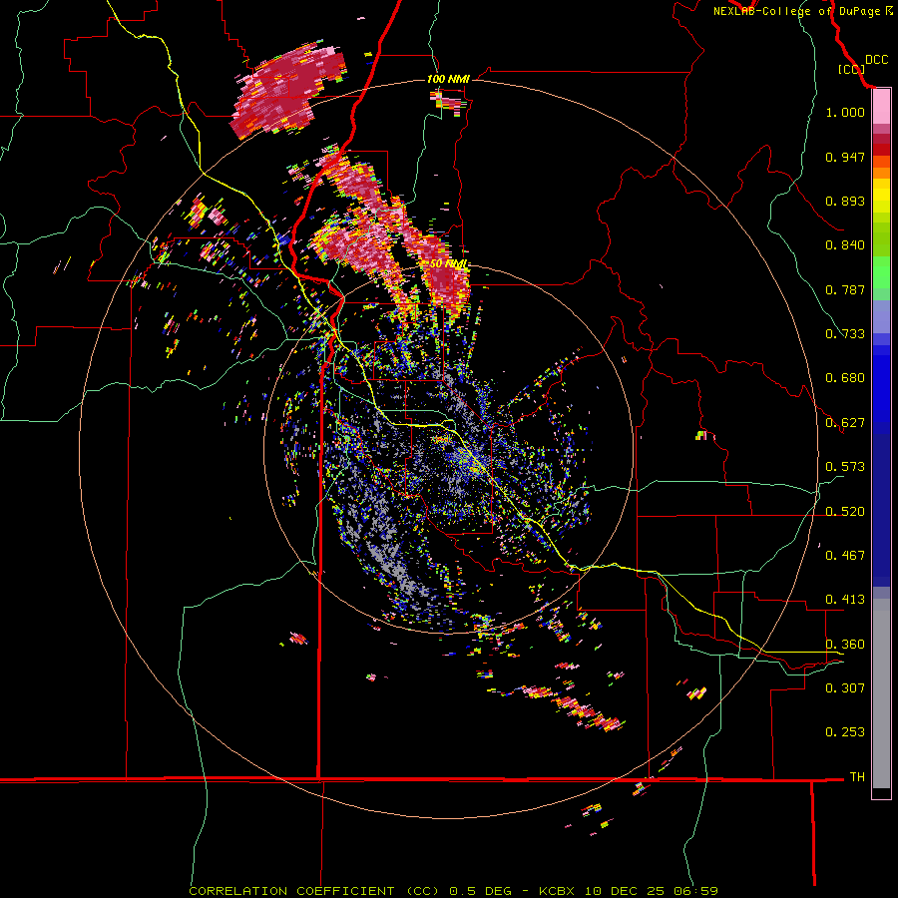Select the 0.787 scale value

845,289
